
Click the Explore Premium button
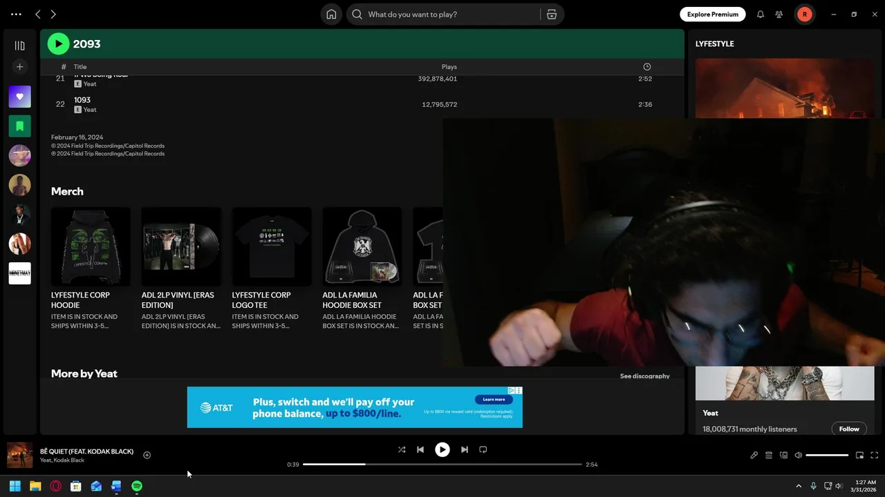click(713, 14)
